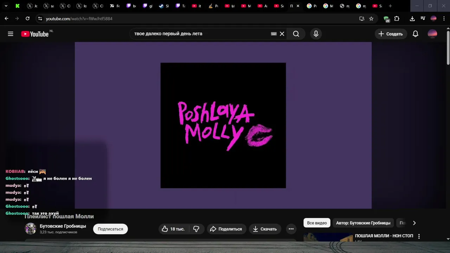The image size is (450, 253).
Task: Go back in browser
Action: coord(6,19)
